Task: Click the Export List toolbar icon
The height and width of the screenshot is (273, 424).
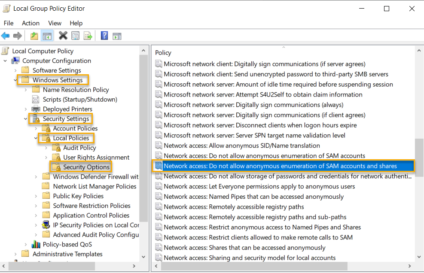Action: pos(88,36)
